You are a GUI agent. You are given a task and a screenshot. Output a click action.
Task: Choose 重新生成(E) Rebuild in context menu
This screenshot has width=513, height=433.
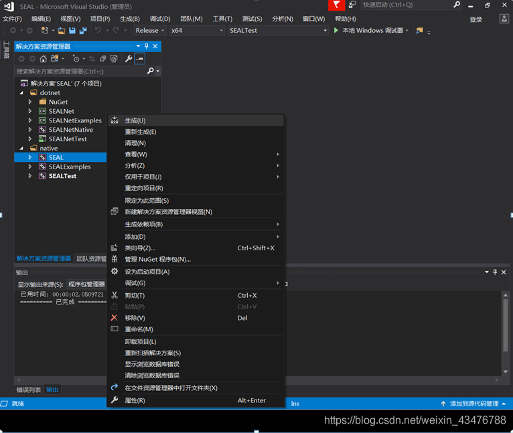[196, 132]
